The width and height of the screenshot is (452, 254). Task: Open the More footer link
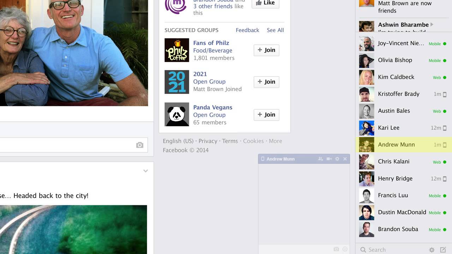[x=275, y=141]
